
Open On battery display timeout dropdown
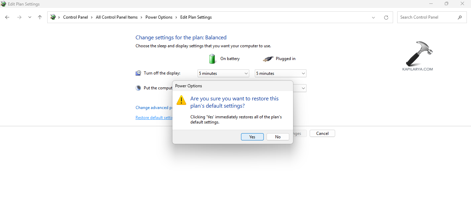(x=223, y=73)
